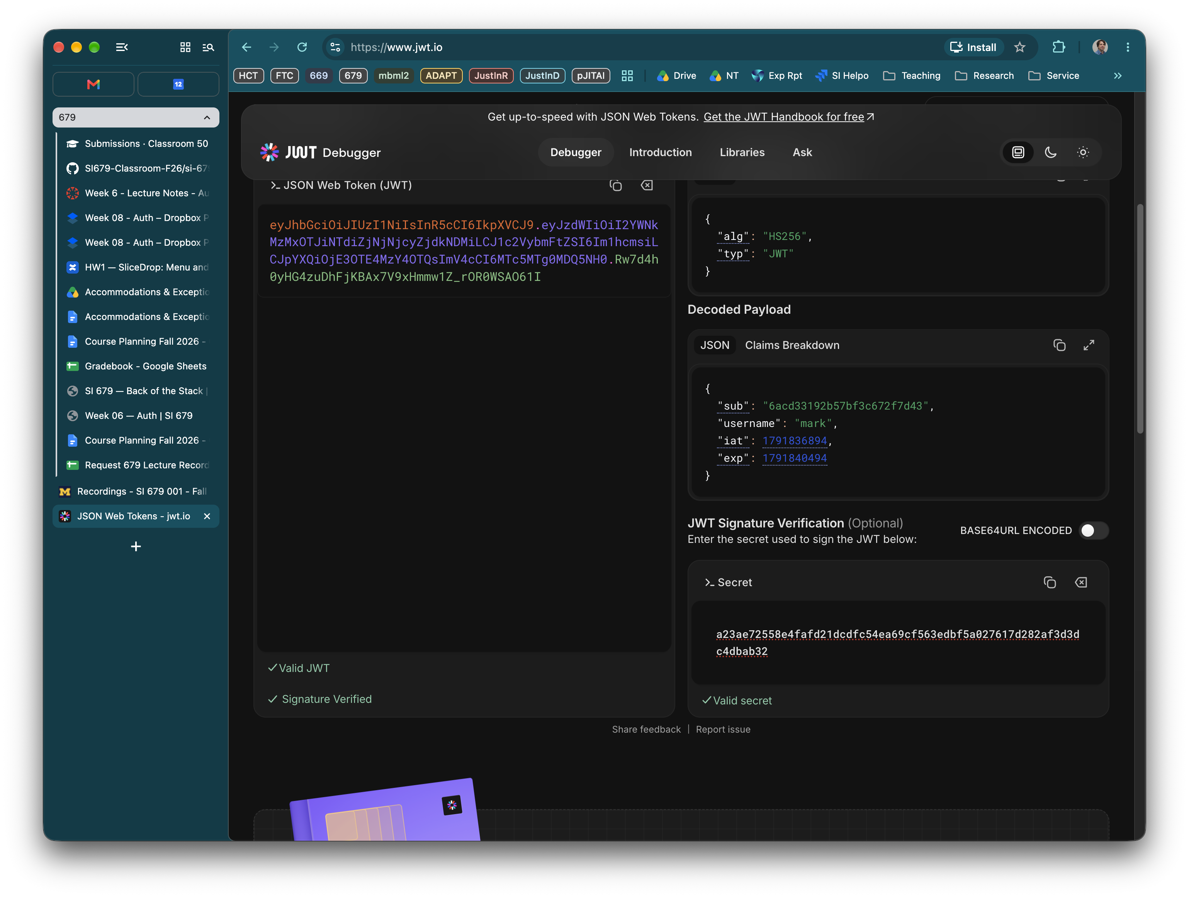This screenshot has width=1189, height=898.
Task: Open the Teaching bookmarks folder
Action: (x=912, y=76)
